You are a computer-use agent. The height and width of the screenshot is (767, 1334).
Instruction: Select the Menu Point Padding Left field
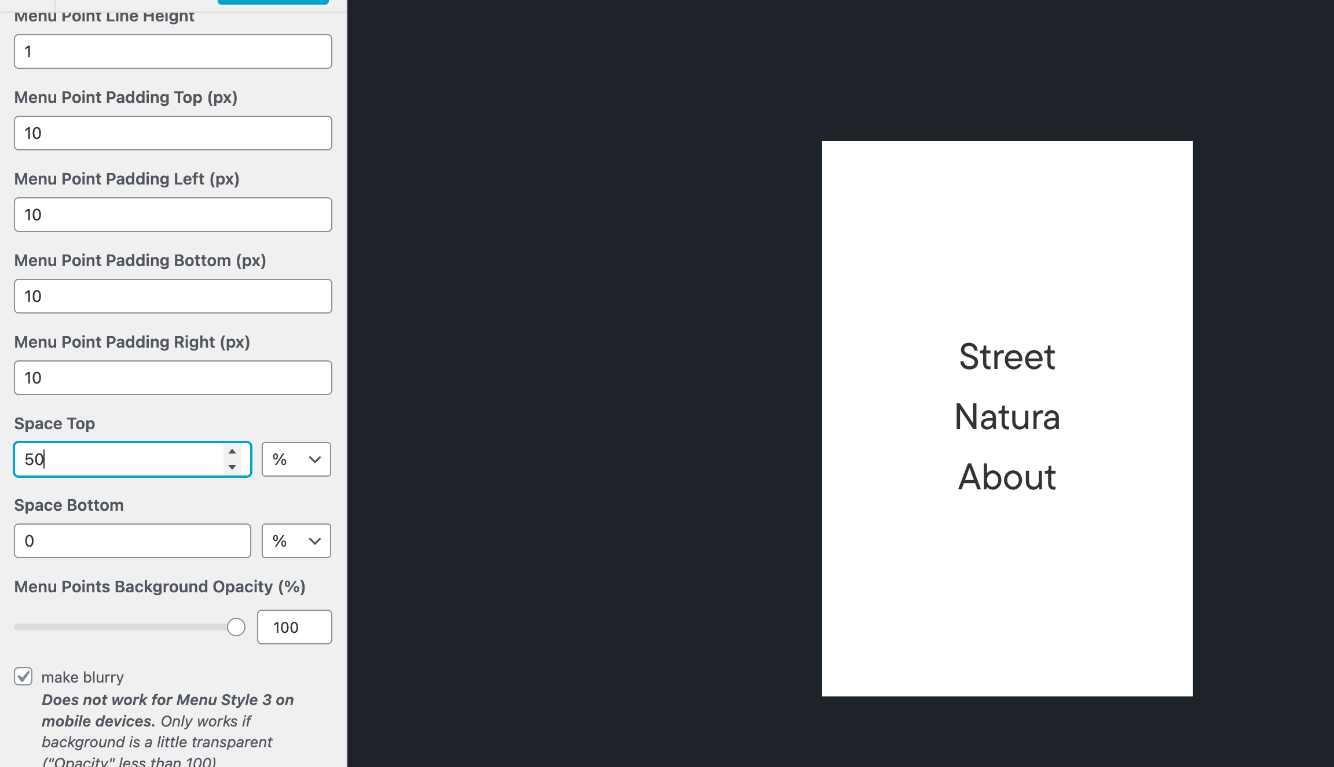[173, 215]
